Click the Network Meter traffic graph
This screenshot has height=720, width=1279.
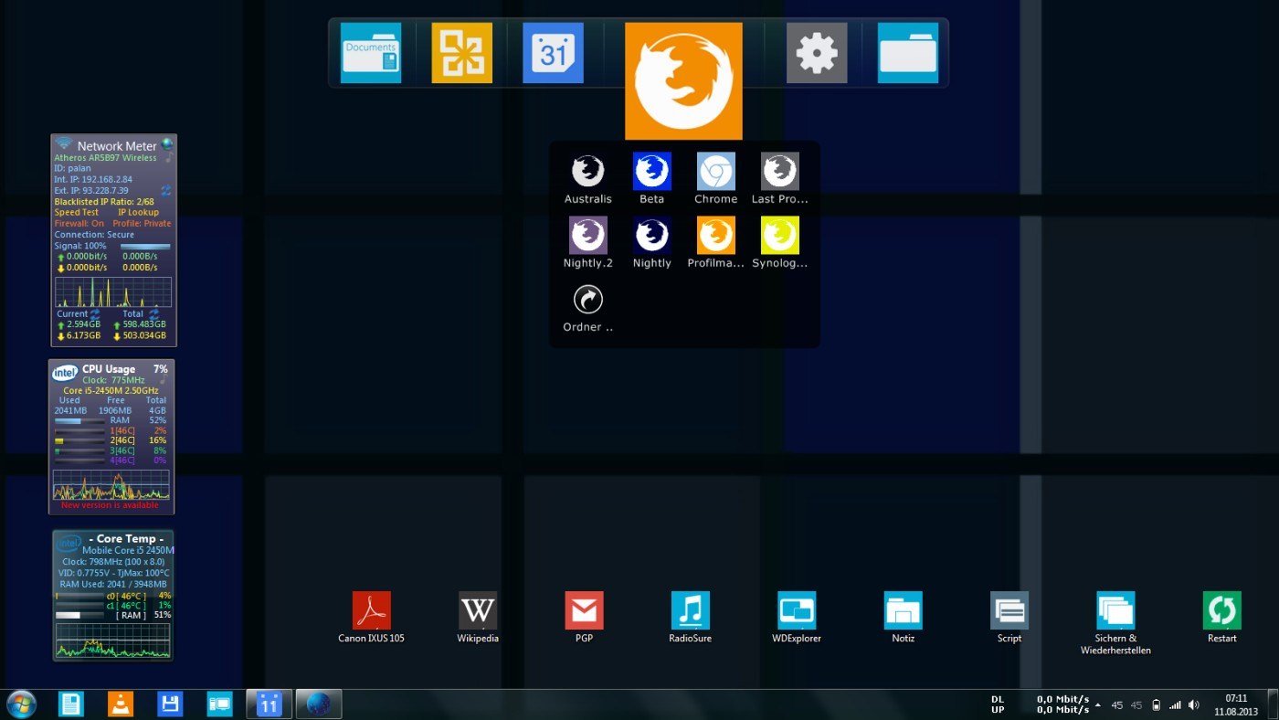(113, 291)
